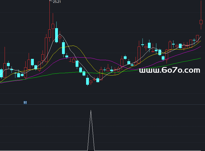Viewport: 205px width, 151px height.
Task: Click the white spike peak in the indicator panel
Action: [91, 111]
